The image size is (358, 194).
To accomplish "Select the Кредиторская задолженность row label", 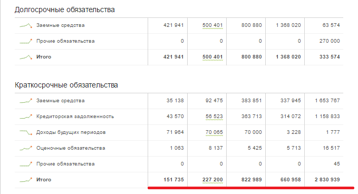I will click(x=75, y=117).
